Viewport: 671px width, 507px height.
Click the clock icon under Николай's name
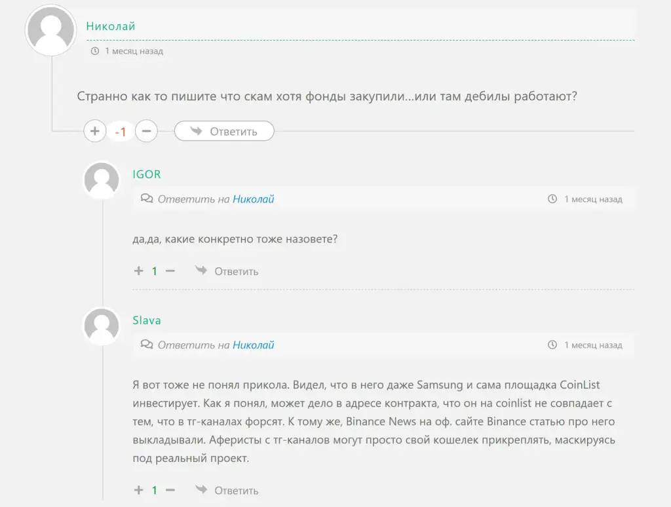(x=95, y=51)
